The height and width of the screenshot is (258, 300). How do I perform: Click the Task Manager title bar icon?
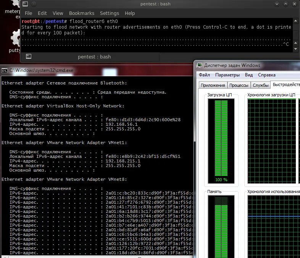click(x=200, y=65)
